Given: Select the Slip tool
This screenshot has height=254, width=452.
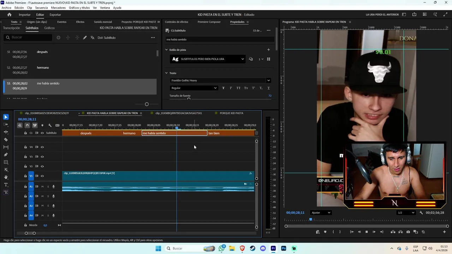Looking at the screenshot, I should click(6, 147).
